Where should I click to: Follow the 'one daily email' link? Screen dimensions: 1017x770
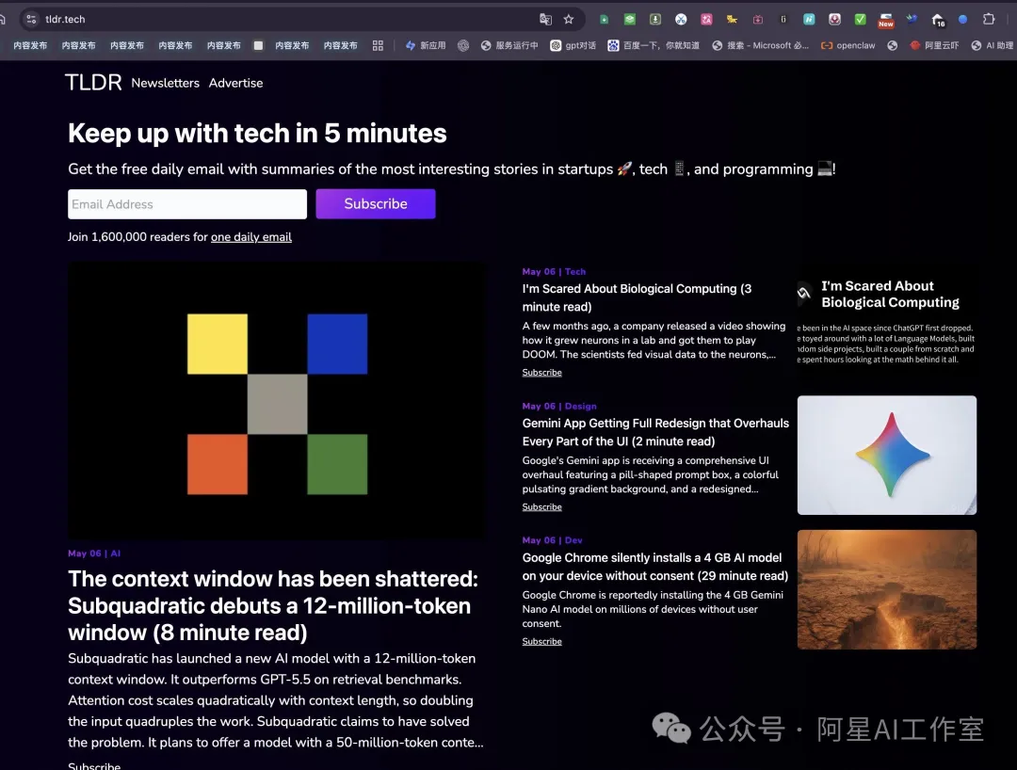(251, 237)
